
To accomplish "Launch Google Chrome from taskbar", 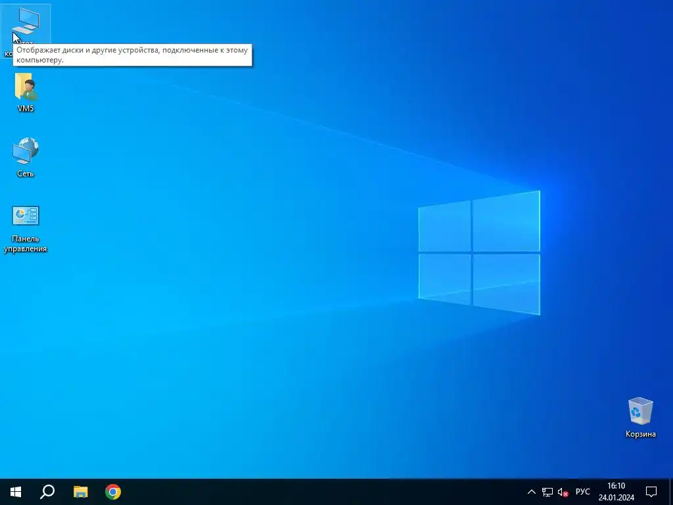I will point(113,492).
